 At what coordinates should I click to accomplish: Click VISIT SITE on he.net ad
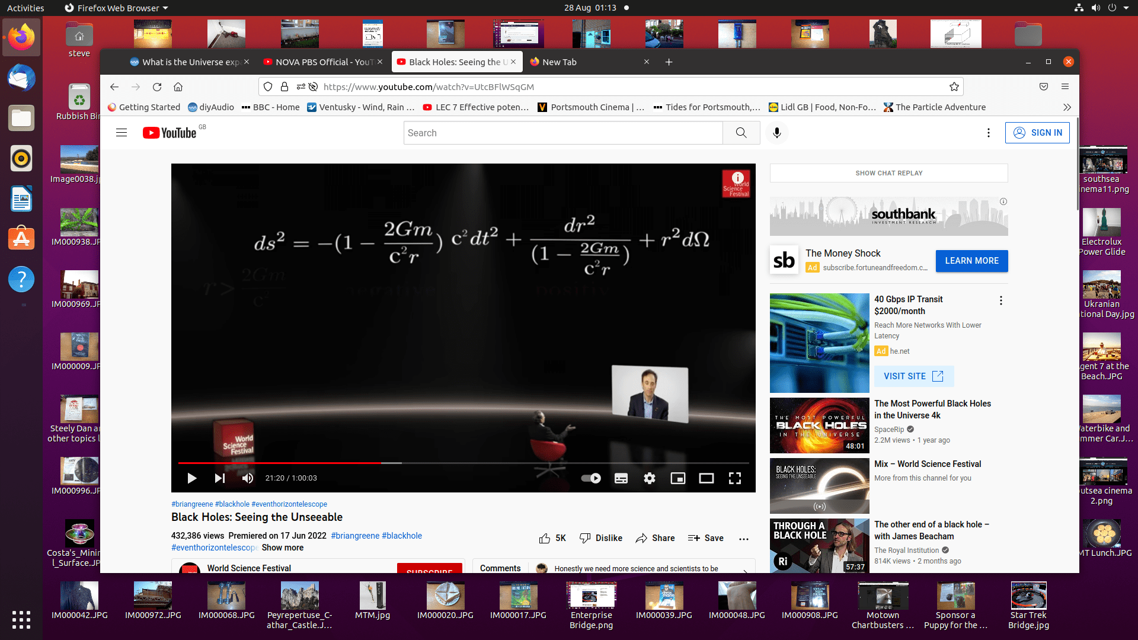click(913, 376)
